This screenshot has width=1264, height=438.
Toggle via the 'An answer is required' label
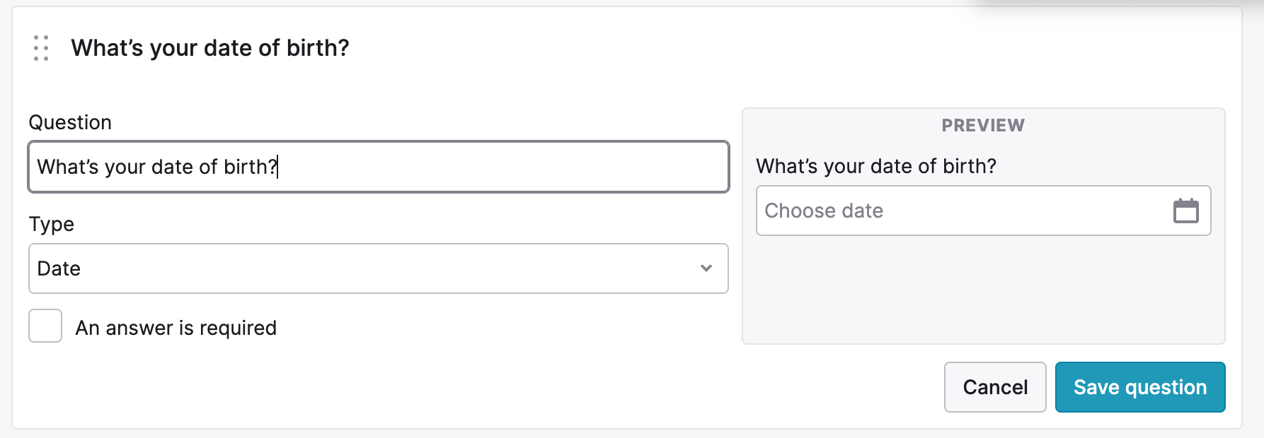pyautogui.click(x=176, y=328)
